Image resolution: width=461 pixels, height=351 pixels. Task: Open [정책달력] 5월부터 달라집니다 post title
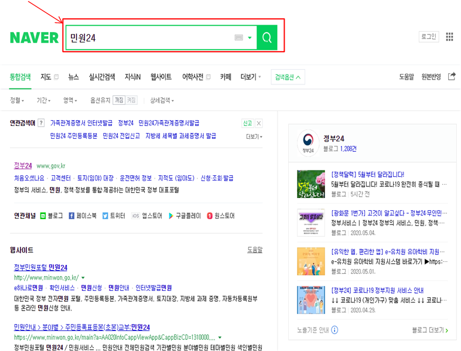click(367, 175)
